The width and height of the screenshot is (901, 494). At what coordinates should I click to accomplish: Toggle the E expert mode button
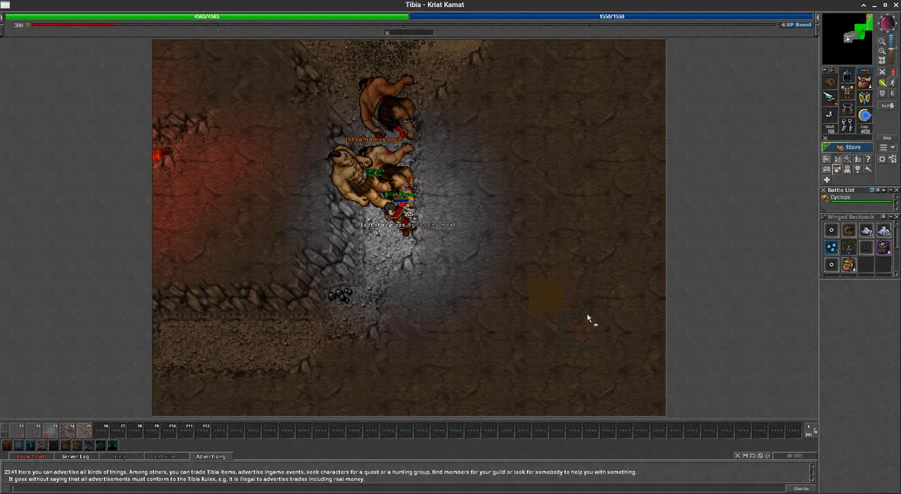tap(893, 93)
